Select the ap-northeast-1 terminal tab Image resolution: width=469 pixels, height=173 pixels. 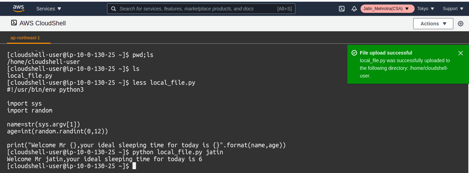pyautogui.click(x=25, y=38)
